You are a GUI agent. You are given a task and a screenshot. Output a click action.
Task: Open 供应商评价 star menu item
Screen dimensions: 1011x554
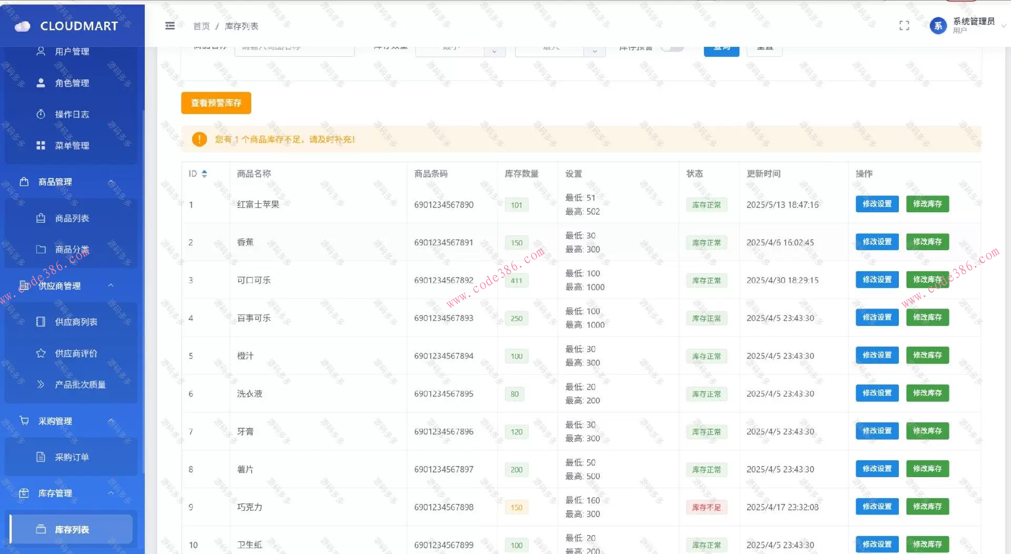pyautogui.click(x=76, y=353)
